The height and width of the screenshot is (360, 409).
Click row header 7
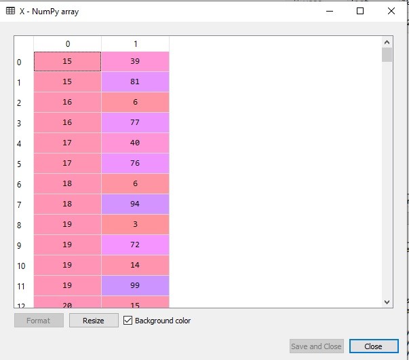click(19, 205)
